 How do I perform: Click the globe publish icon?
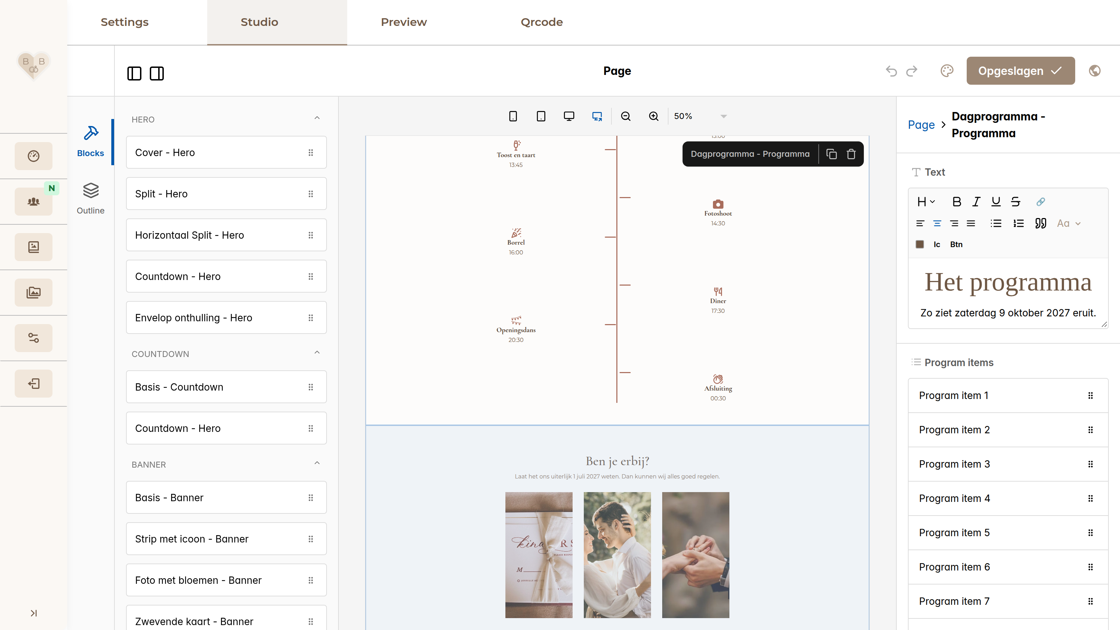click(x=1094, y=71)
